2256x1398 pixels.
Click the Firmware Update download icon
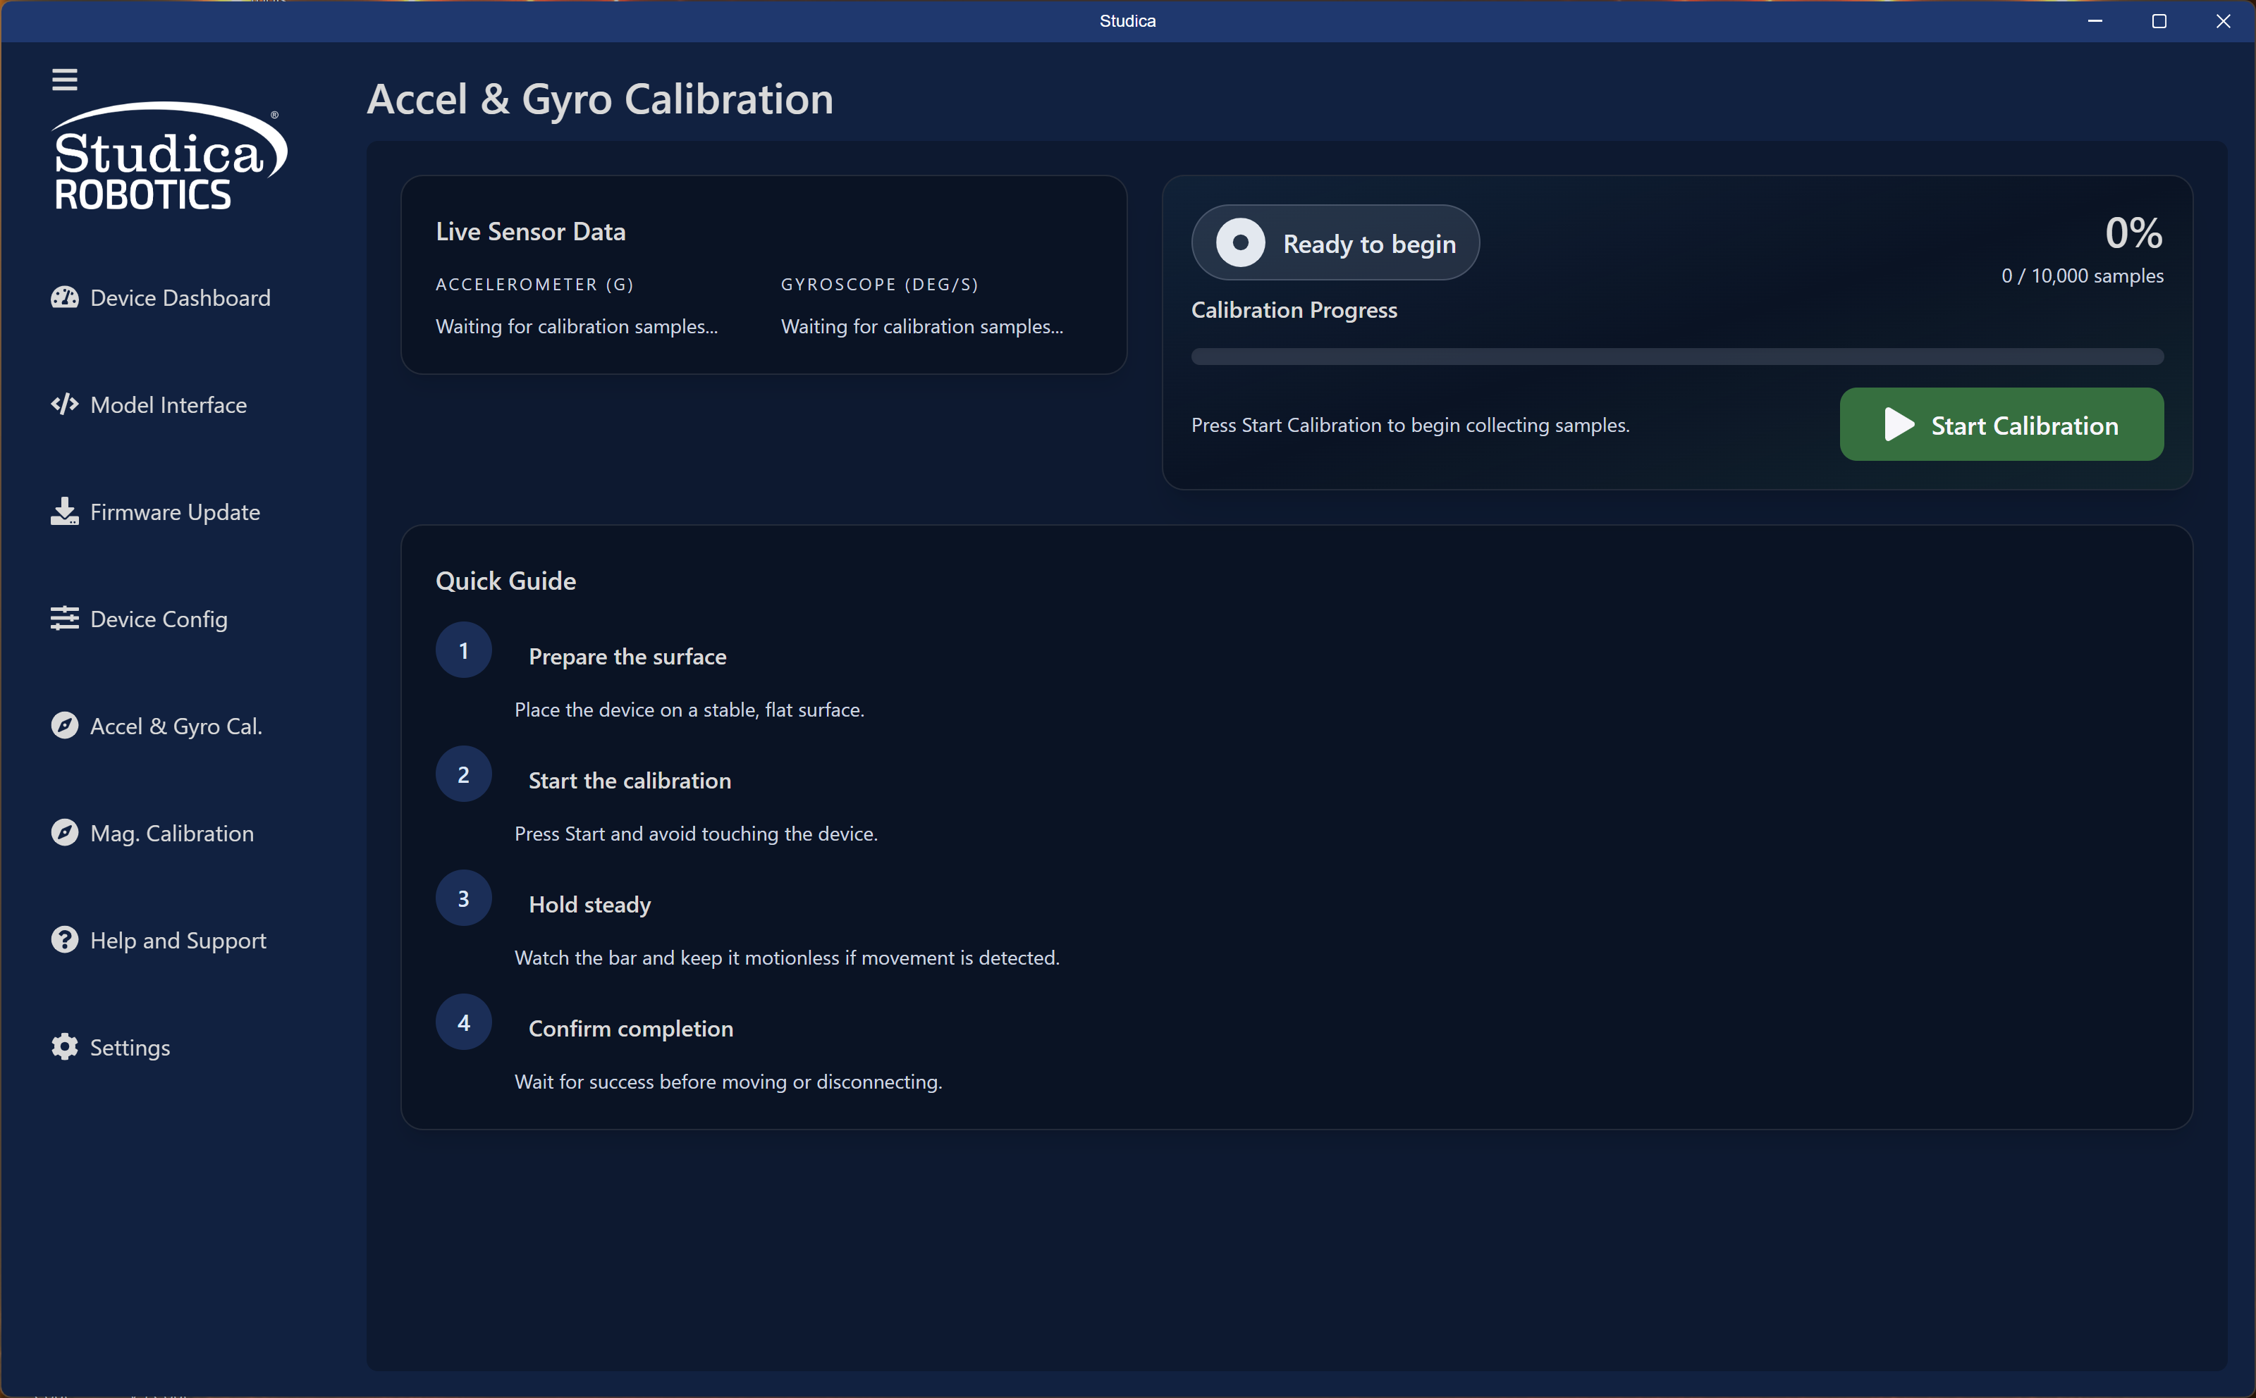pyautogui.click(x=64, y=512)
